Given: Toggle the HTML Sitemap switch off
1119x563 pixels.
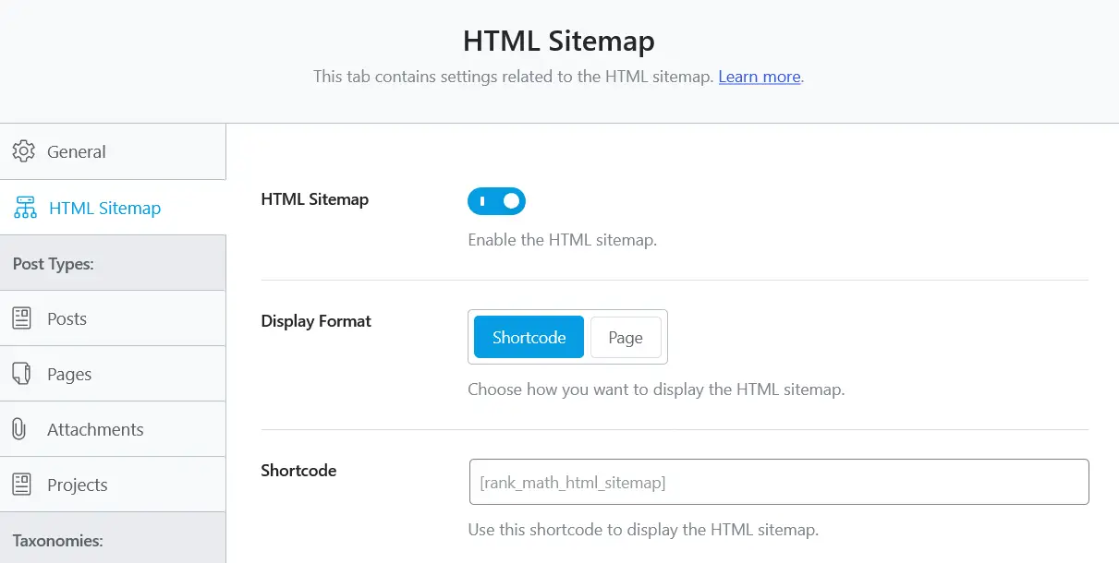Looking at the screenshot, I should click(496, 201).
